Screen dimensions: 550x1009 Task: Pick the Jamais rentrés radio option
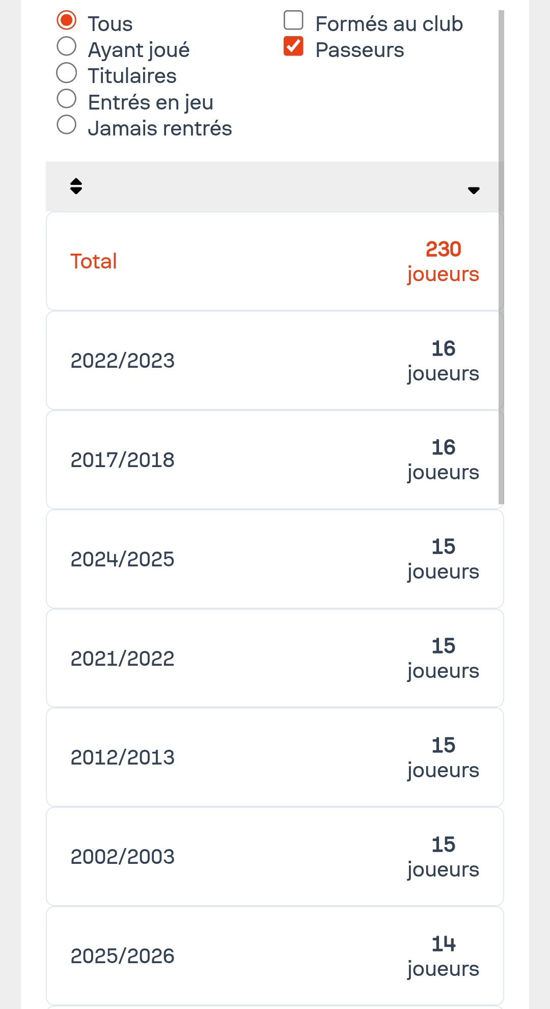point(67,125)
